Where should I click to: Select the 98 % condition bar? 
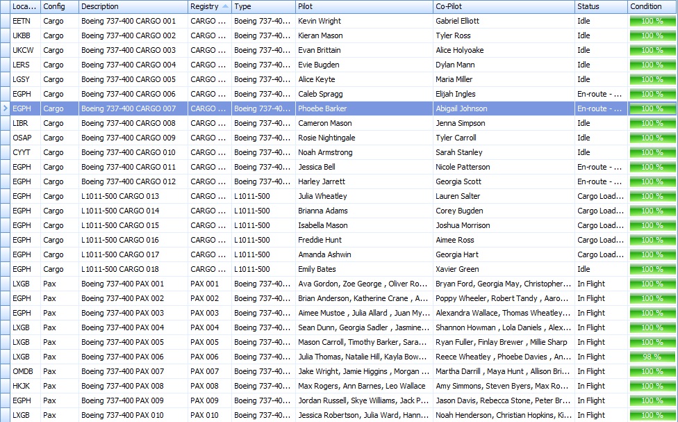tap(652, 357)
